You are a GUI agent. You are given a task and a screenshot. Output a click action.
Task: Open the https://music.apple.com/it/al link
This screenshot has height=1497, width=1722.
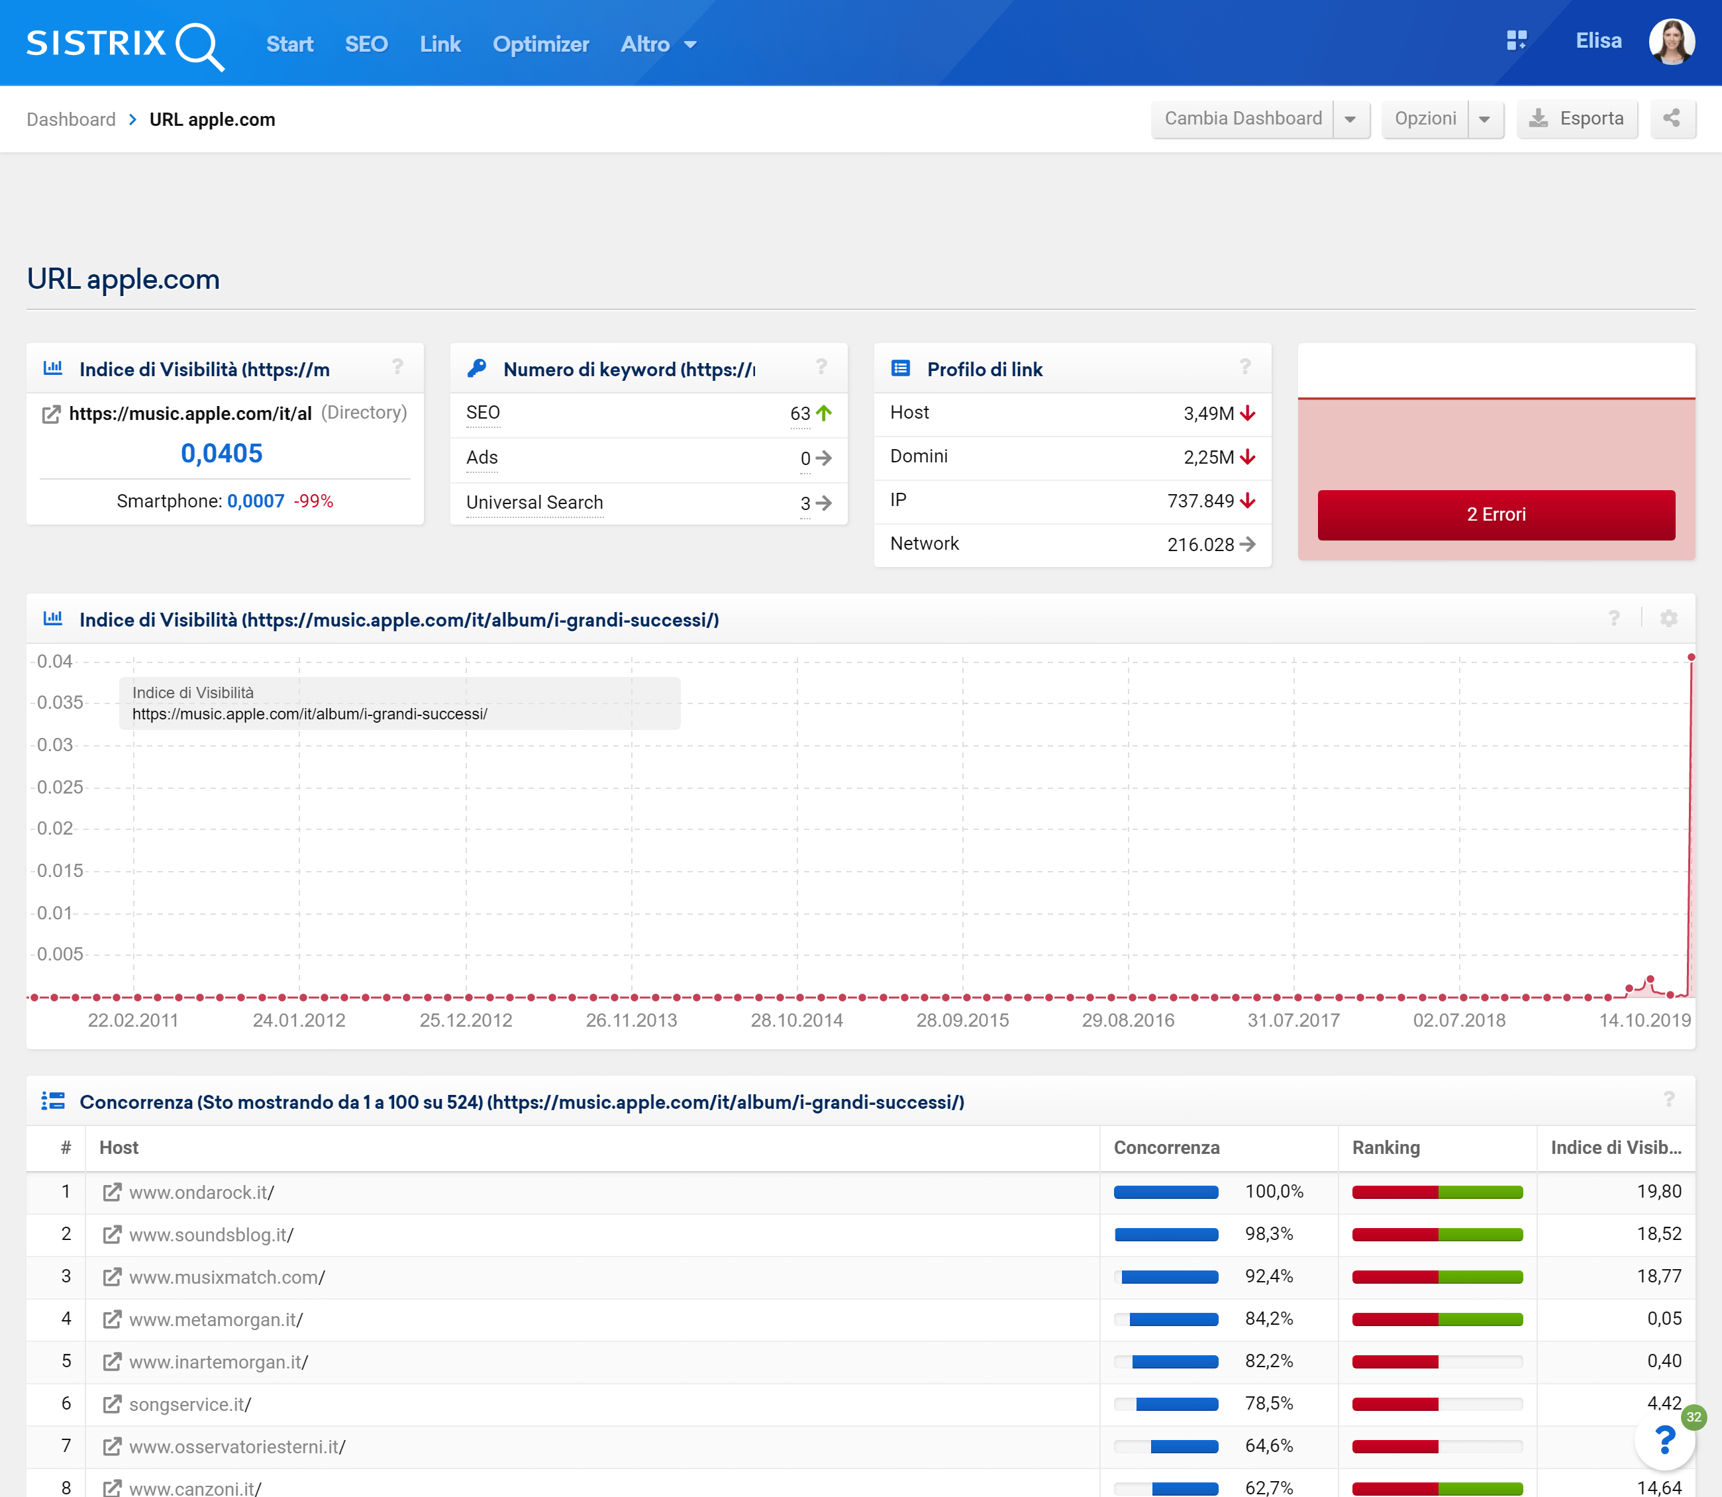pos(190,413)
